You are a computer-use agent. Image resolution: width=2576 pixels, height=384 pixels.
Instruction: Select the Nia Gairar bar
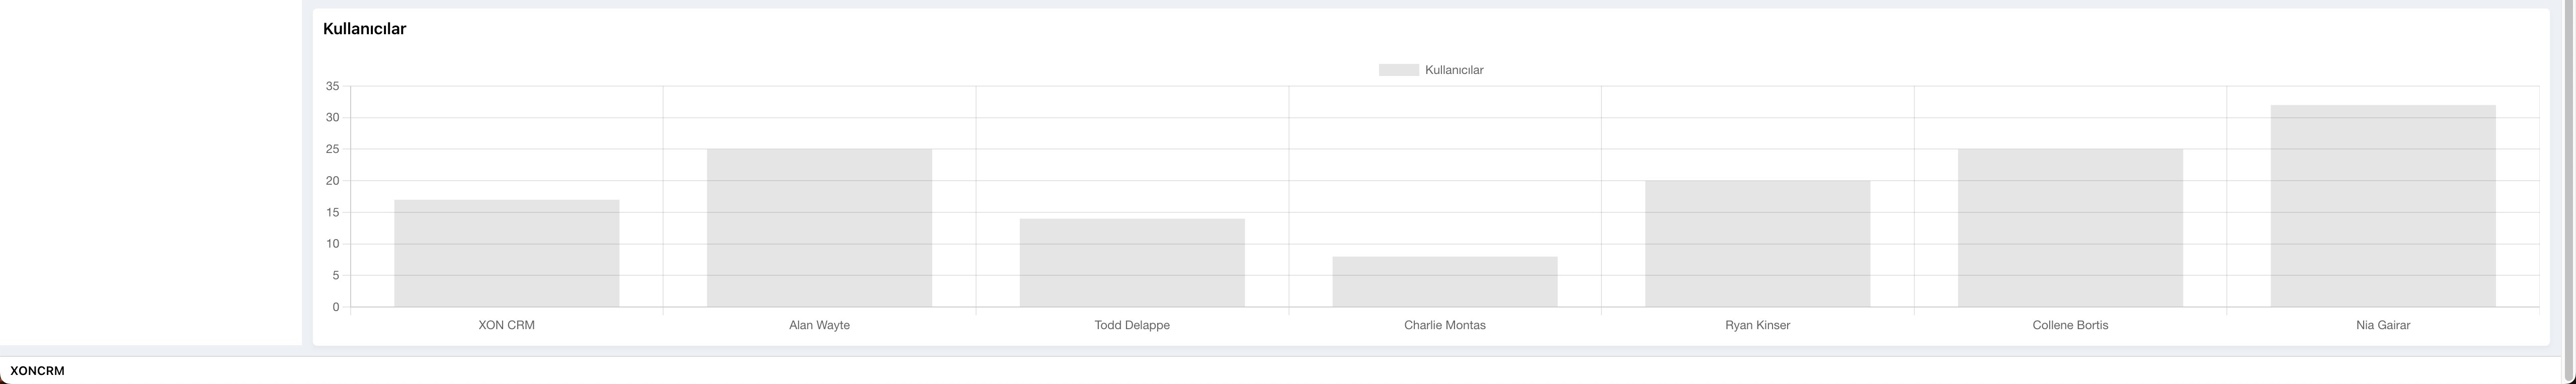[2383, 206]
